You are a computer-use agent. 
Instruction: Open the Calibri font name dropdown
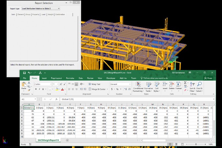pyautogui.click(x=51, y=84)
